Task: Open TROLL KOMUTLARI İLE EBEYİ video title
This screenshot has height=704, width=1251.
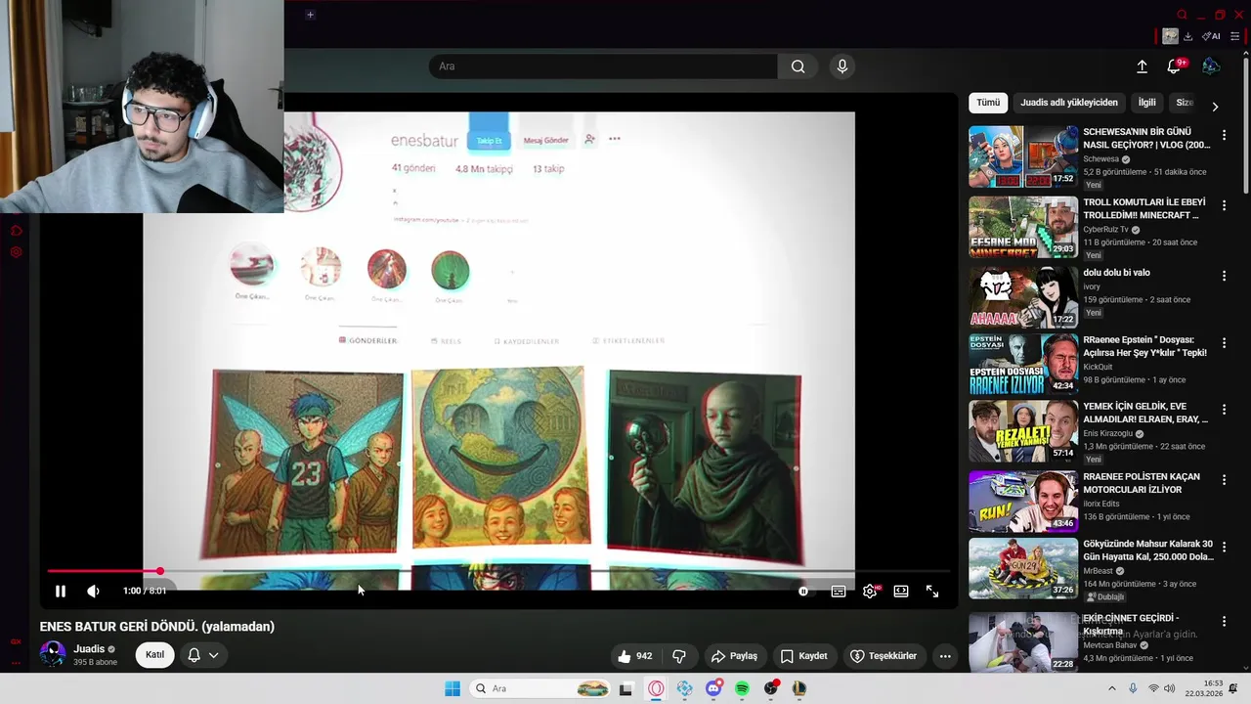Action: tap(1145, 208)
